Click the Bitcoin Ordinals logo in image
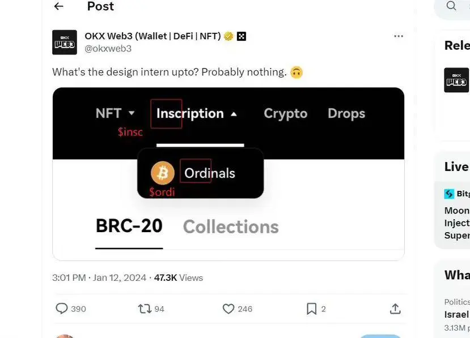 click(x=163, y=173)
